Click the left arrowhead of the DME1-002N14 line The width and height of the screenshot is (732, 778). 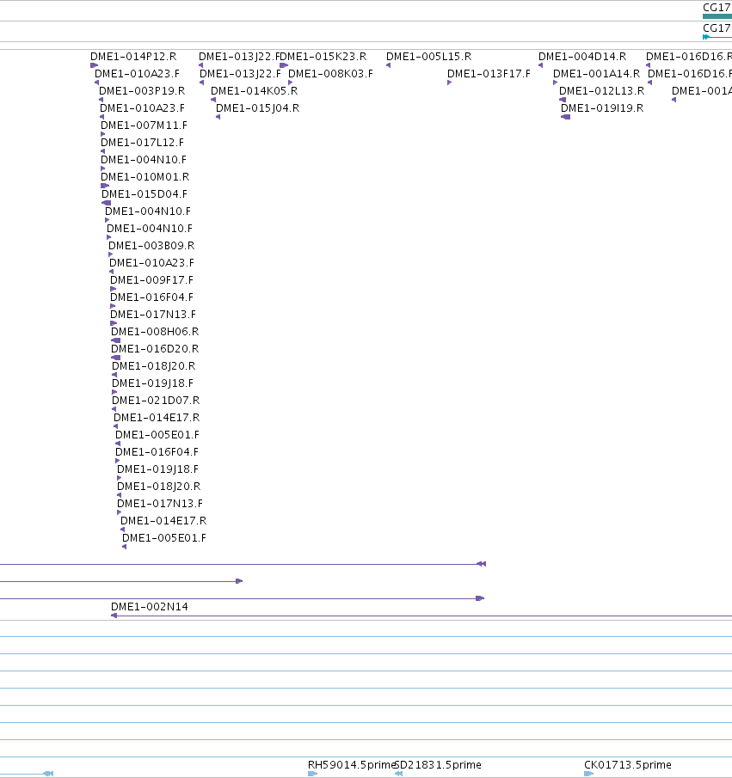[x=114, y=616]
